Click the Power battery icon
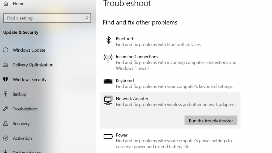The image size is (272, 153). 108,137
